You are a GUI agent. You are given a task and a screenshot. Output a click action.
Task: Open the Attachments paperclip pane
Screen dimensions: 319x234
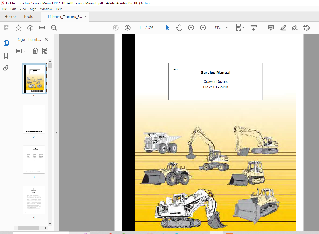(x=6, y=68)
